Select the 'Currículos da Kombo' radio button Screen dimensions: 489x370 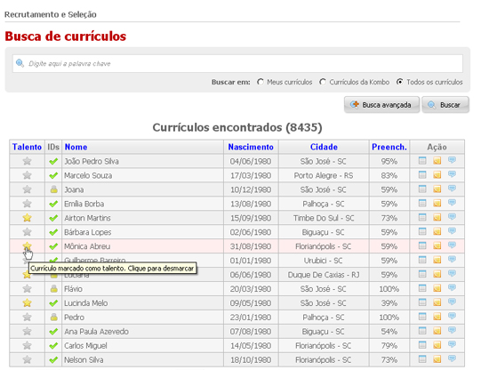(323, 82)
